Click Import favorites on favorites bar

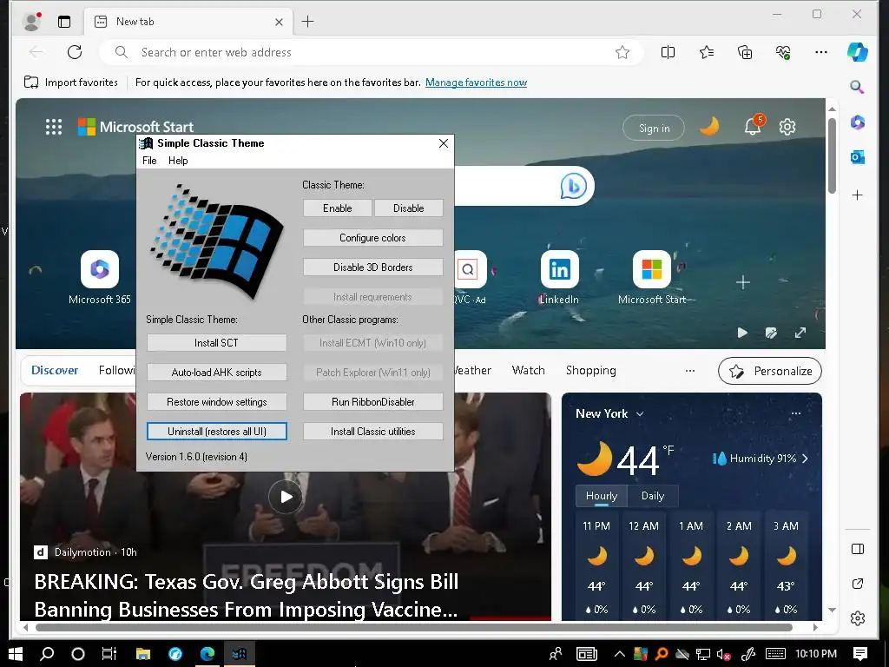pyautogui.click(x=71, y=83)
